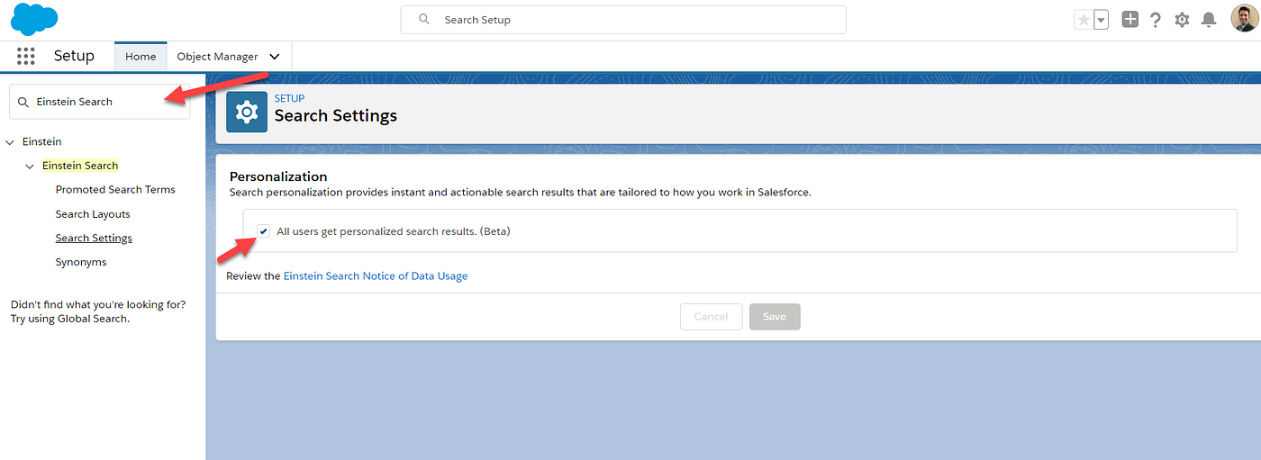Click the Salesforce cloud logo
Image resolution: width=1261 pixels, height=460 pixels.
(x=34, y=19)
